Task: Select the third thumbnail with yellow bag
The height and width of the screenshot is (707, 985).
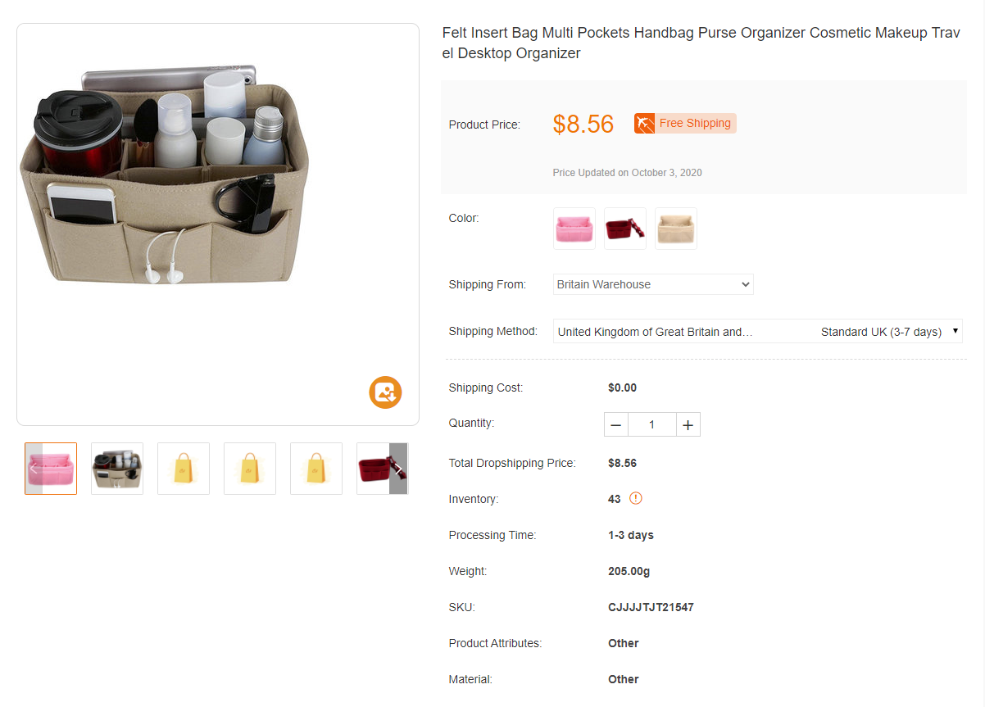Action: click(184, 469)
